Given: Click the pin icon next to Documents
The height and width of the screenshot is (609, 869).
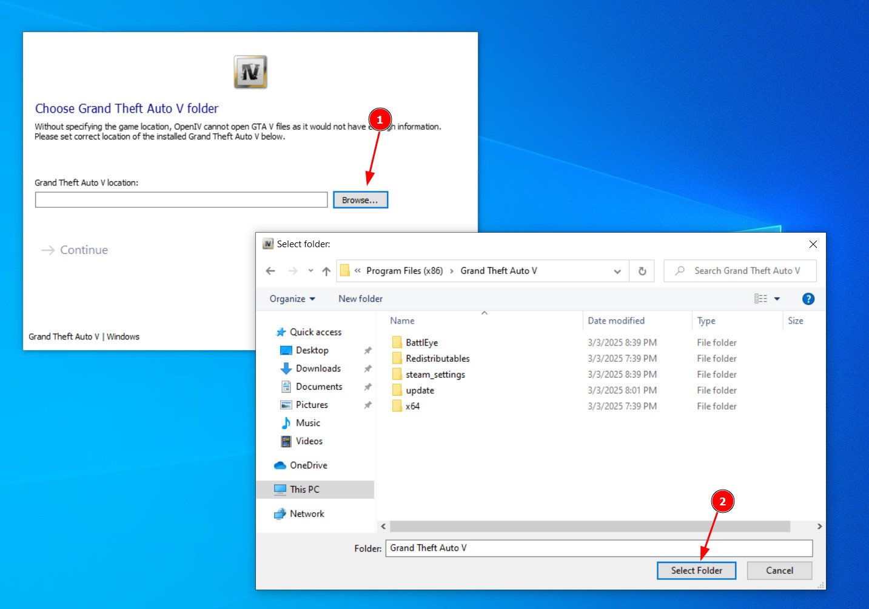Looking at the screenshot, I should [x=367, y=387].
